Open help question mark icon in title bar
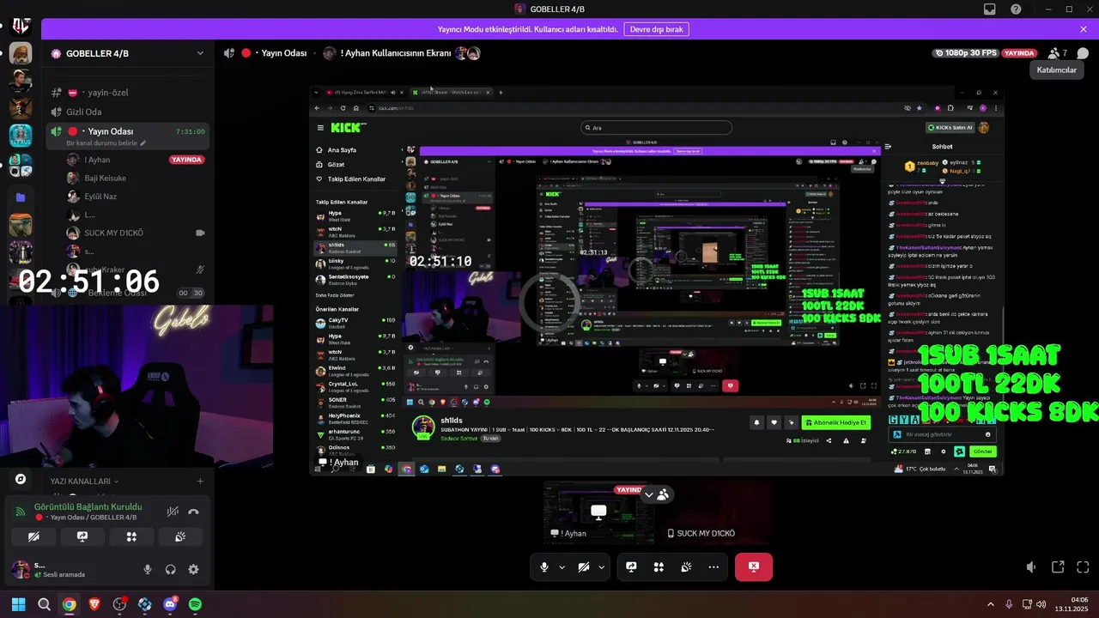 pyautogui.click(x=1016, y=9)
